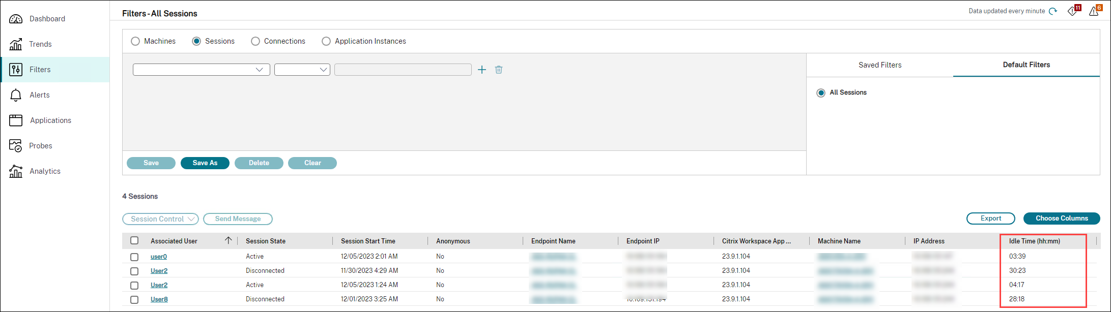This screenshot has height=312, width=1111.
Task: Switch to the Saved Filters tab
Action: (879, 65)
